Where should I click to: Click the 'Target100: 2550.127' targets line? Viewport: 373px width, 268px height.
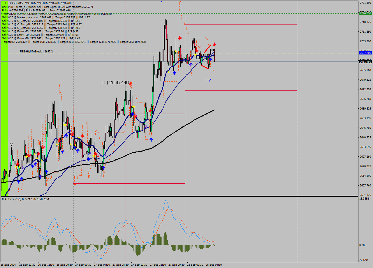pyautogui.click(x=74, y=42)
